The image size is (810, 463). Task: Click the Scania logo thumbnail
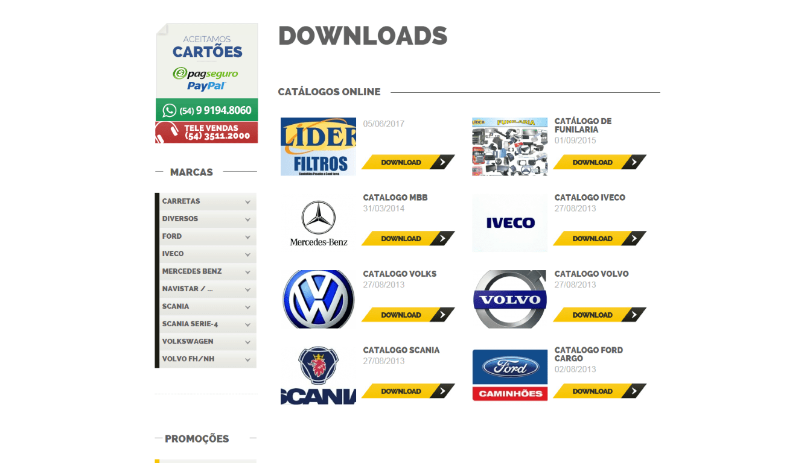(x=318, y=376)
